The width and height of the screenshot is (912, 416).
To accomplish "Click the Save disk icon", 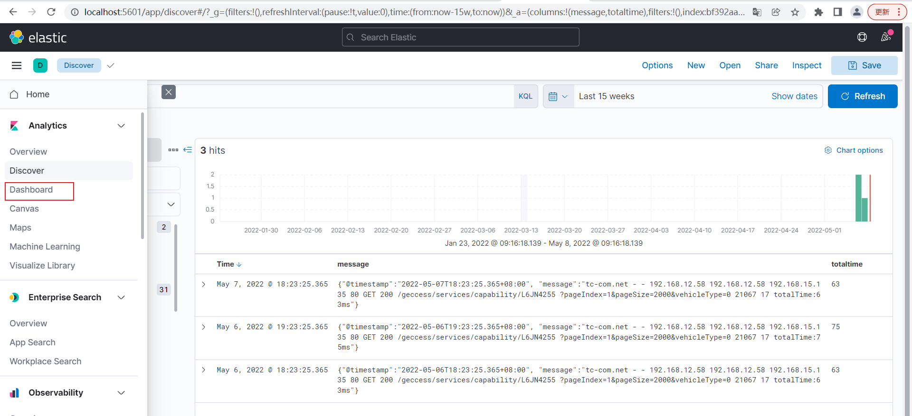I will click(853, 65).
